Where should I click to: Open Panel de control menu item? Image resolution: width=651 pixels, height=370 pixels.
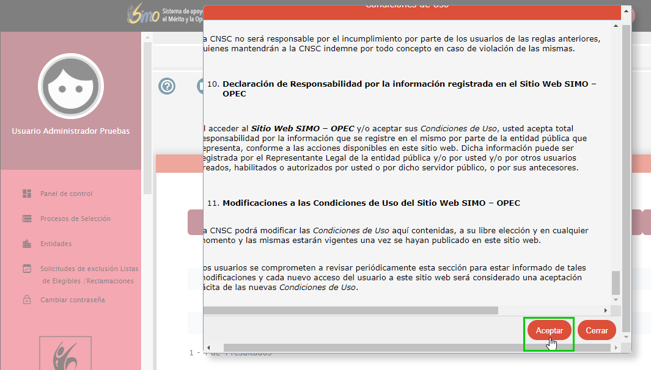[66, 194]
